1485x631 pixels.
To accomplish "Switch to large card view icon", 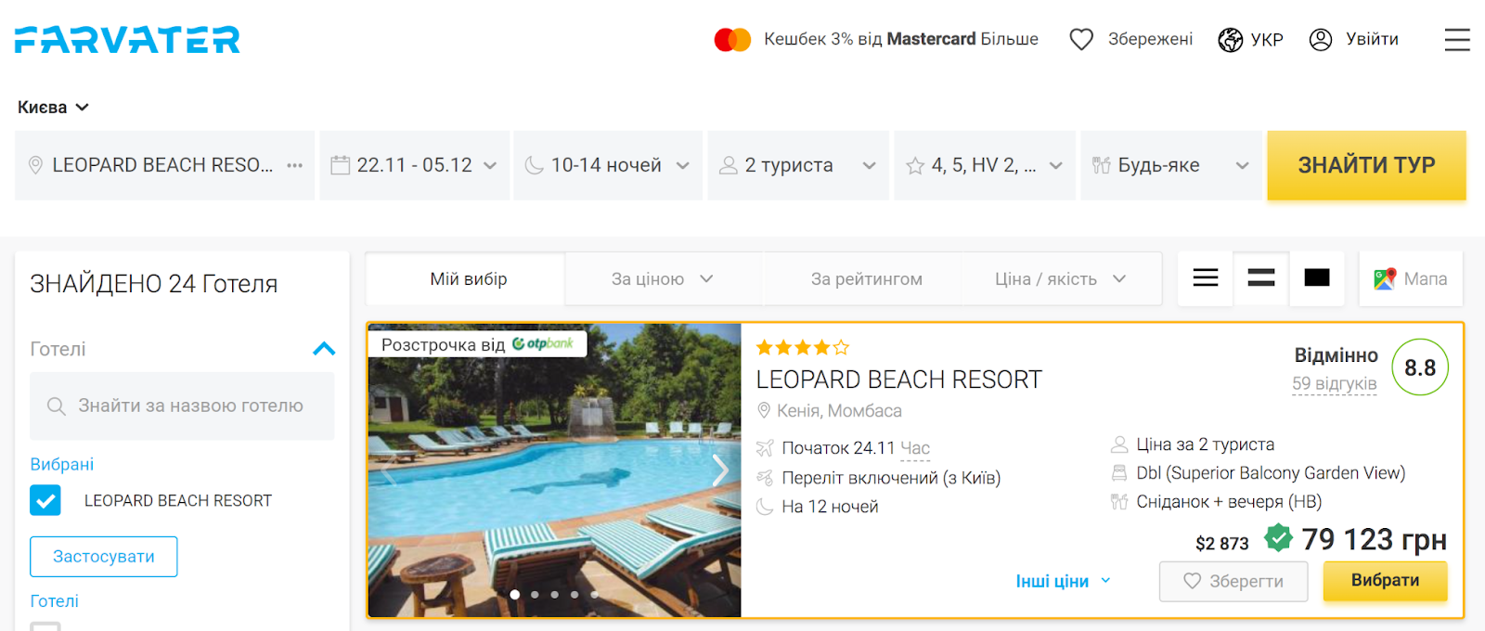I will 1317,277.
